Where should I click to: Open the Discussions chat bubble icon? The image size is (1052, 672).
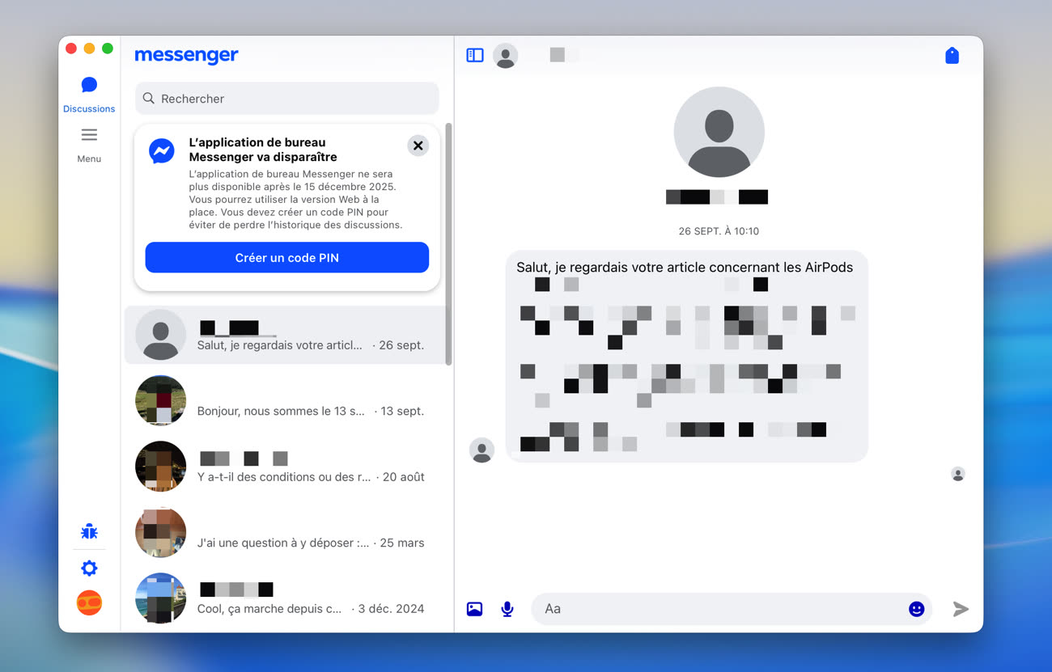tap(89, 86)
